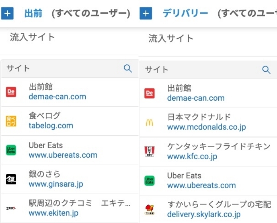Follow the delivery.skylark.co.jp link

[x=204, y=214]
